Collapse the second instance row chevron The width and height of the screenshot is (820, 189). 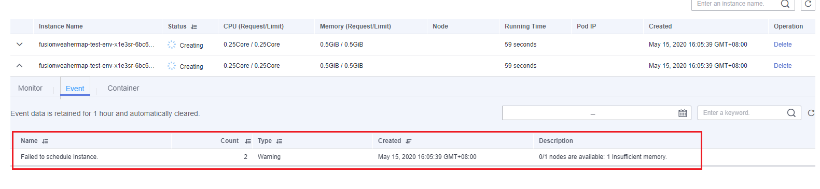pos(20,66)
